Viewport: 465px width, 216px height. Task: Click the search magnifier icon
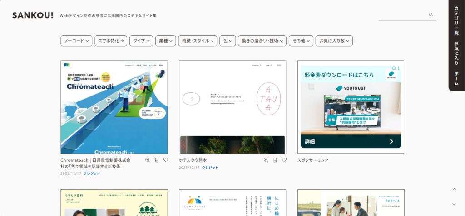pyautogui.click(x=431, y=14)
